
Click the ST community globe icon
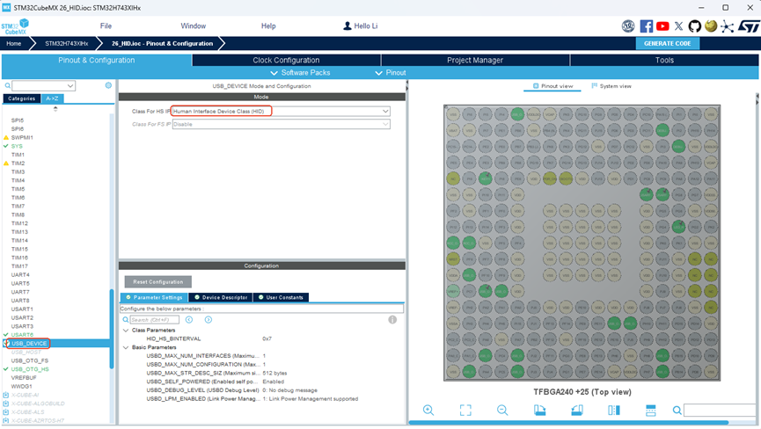click(x=711, y=26)
